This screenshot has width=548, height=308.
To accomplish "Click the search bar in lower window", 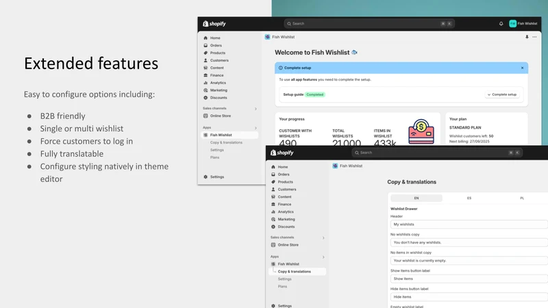I will 437,153.
